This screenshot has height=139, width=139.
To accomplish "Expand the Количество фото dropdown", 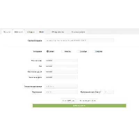I will coord(61,77).
